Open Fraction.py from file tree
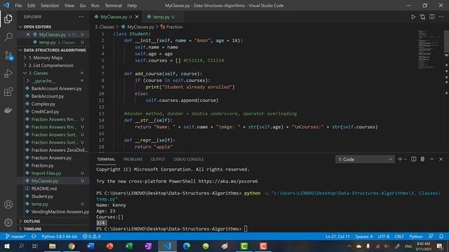 [x=42, y=165]
